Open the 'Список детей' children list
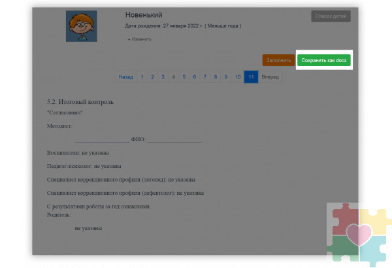 click(331, 16)
